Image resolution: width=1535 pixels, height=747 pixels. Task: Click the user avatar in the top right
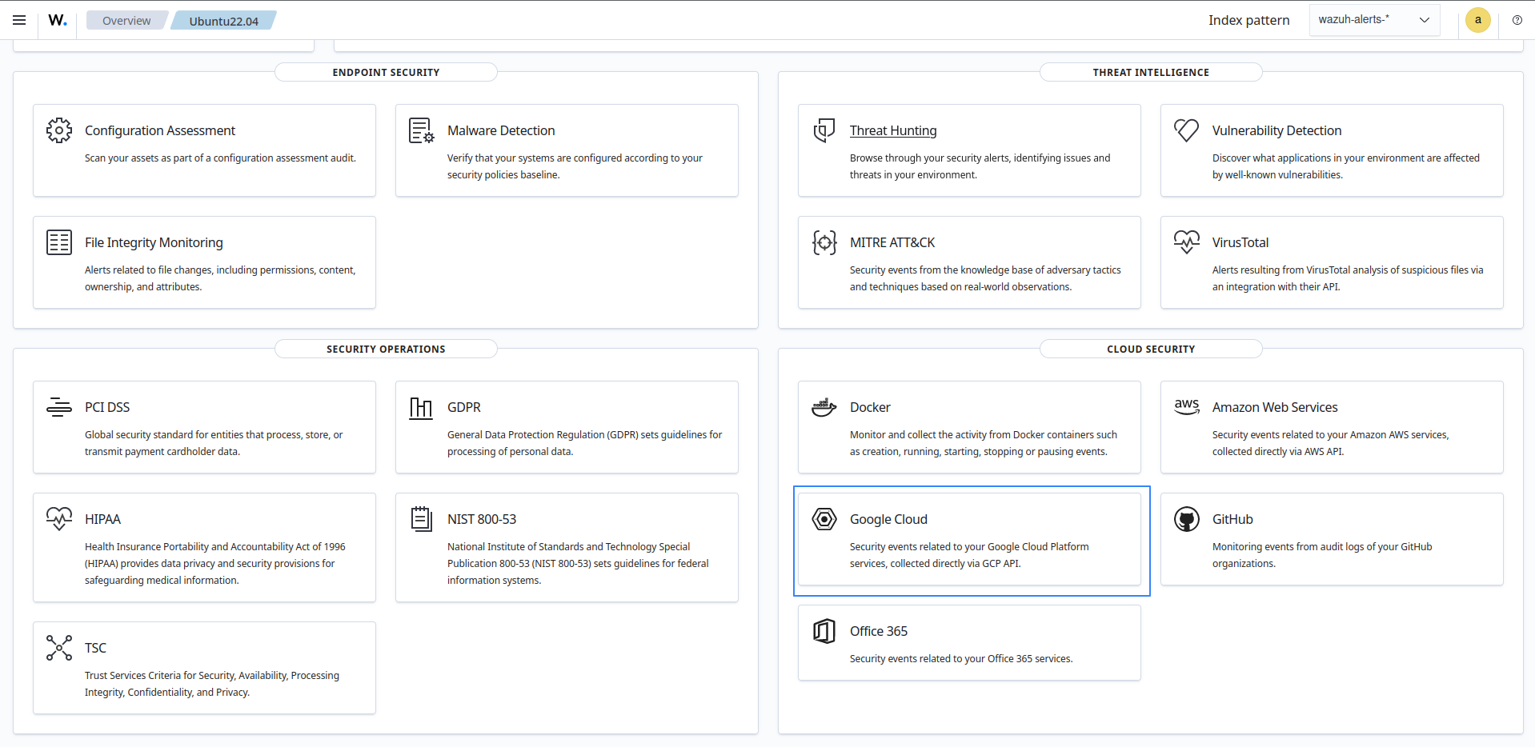[x=1477, y=20]
